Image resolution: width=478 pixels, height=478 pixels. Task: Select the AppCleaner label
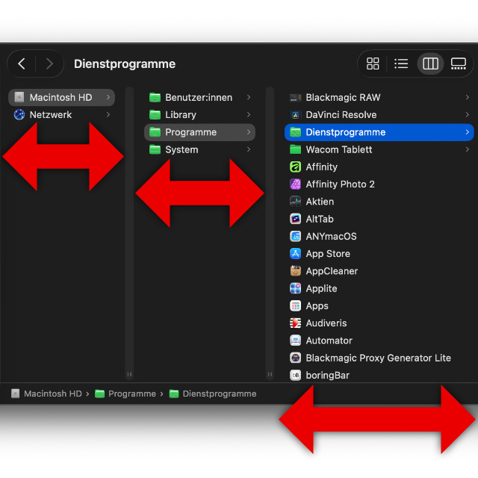coord(332,271)
